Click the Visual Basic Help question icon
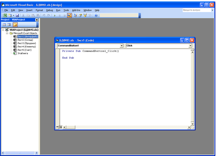This screenshot has width=216, height=156. pyautogui.click(x=96, y=15)
